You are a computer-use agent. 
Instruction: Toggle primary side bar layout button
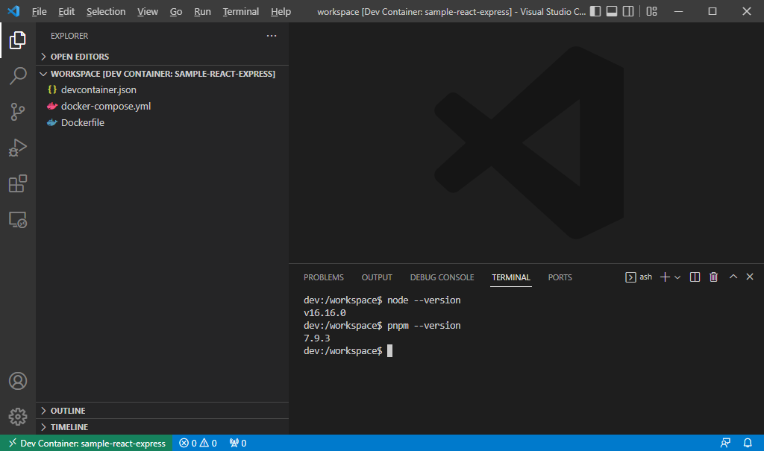pyautogui.click(x=595, y=11)
